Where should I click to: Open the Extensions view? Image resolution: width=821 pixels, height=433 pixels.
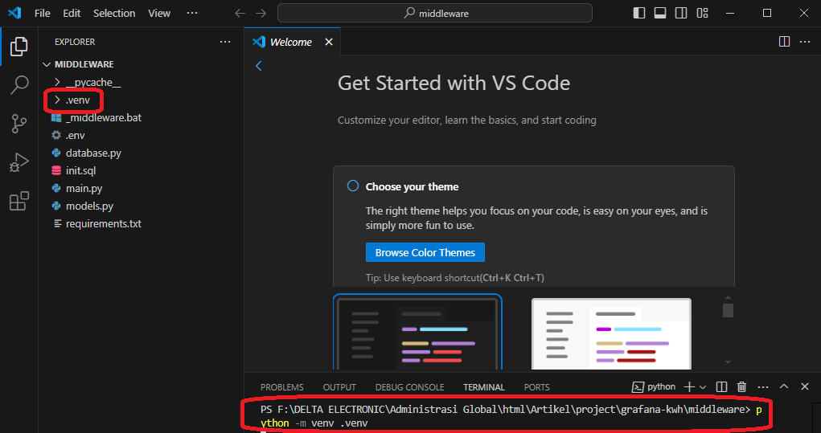(x=19, y=202)
